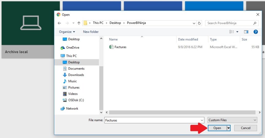This screenshot has height=138, width=265.
Task: Expand the File name dropdown arrow
Action: click(x=202, y=120)
